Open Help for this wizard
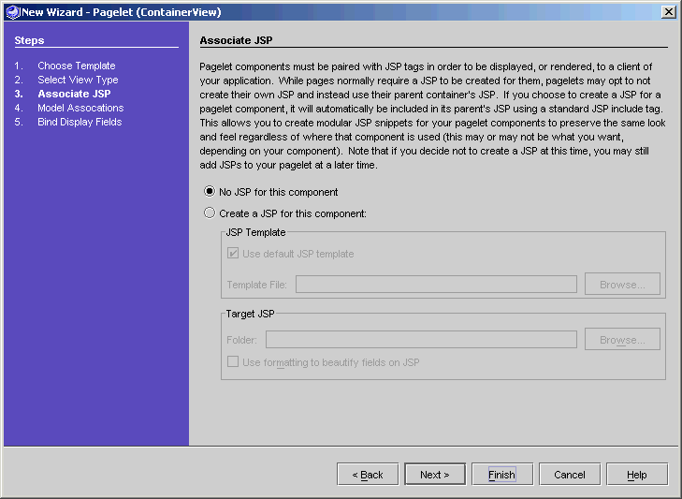Image resolution: width=682 pixels, height=499 pixels. [637, 474]
